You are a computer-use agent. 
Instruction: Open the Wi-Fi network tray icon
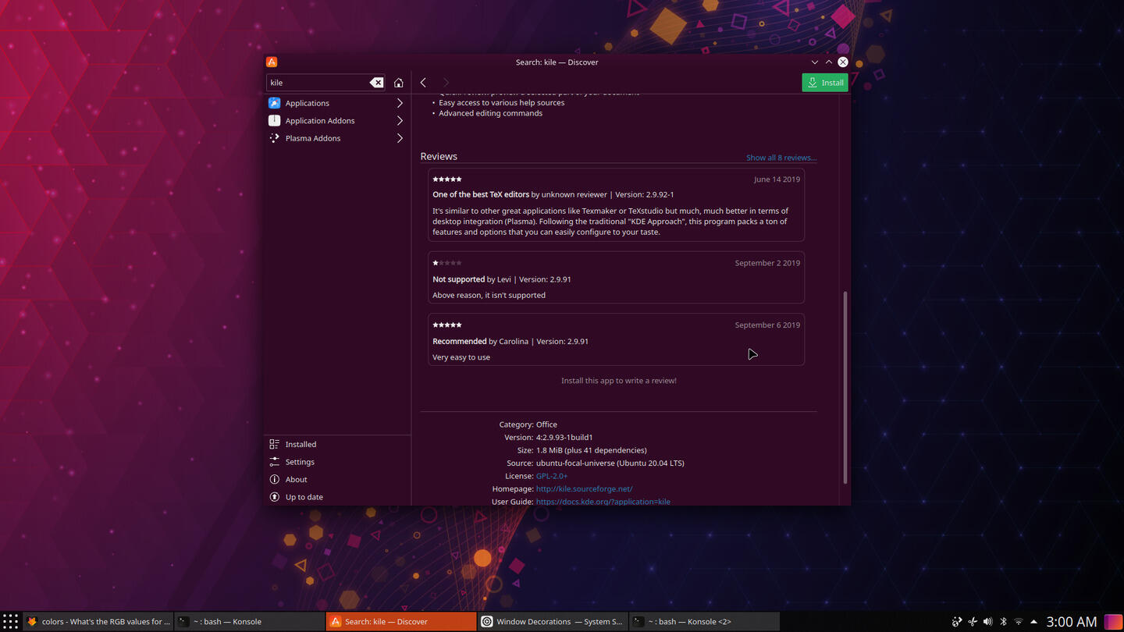(1019, 622)
